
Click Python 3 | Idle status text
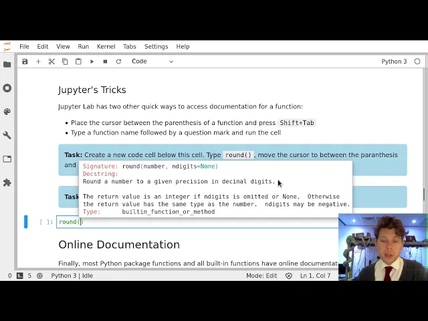pos(72,276)
